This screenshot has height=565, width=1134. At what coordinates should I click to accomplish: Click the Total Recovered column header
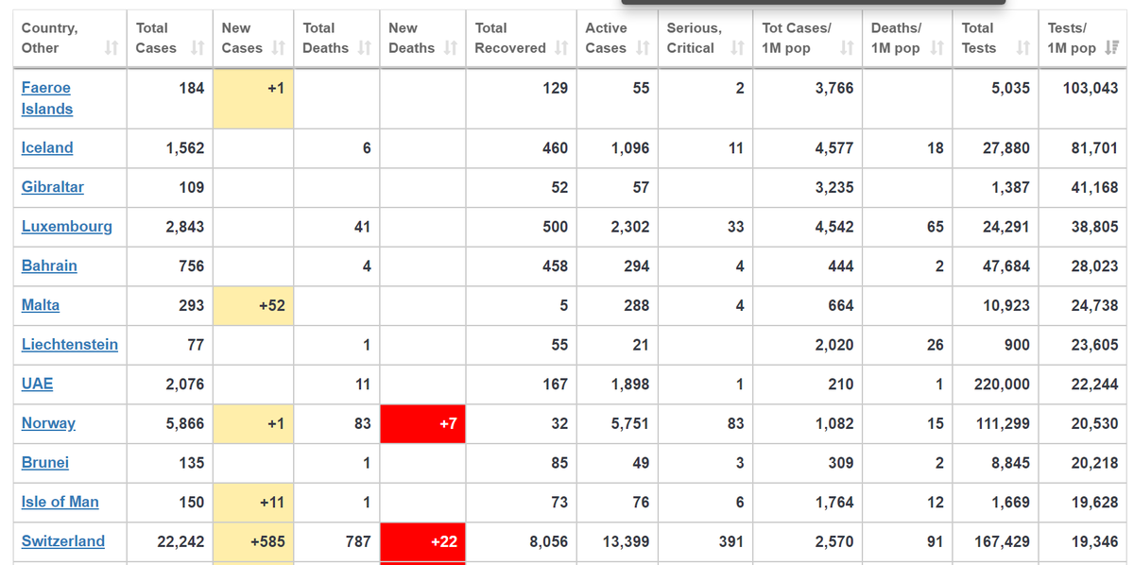coord(522,38)
